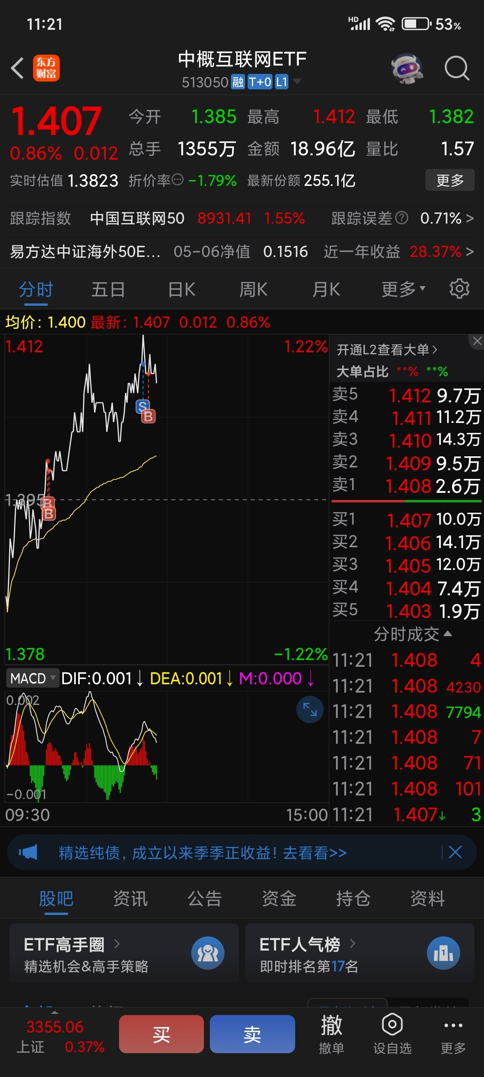This screenshot has height=1077, width=484.
Task: Expand stock code dropdown triangle
Action: [297, 81]
